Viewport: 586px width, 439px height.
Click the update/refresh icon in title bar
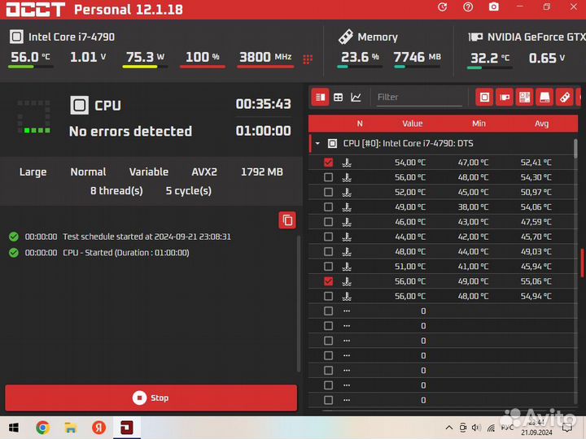tap(443, 7)
